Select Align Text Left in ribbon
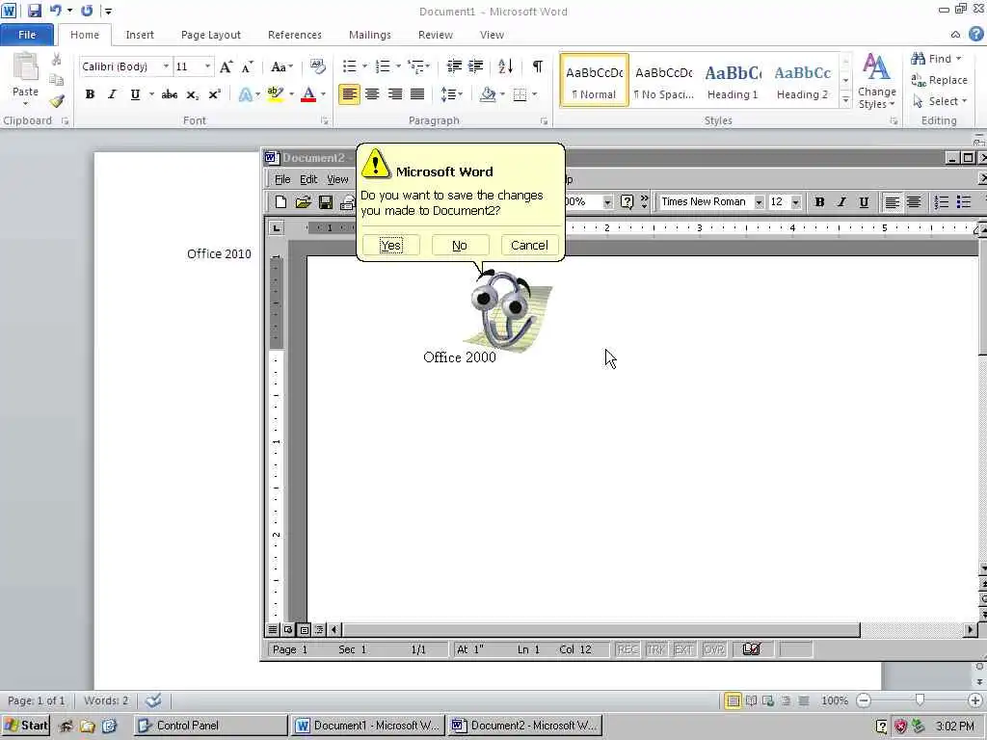987x740 pixels. [x=349, y=94]
